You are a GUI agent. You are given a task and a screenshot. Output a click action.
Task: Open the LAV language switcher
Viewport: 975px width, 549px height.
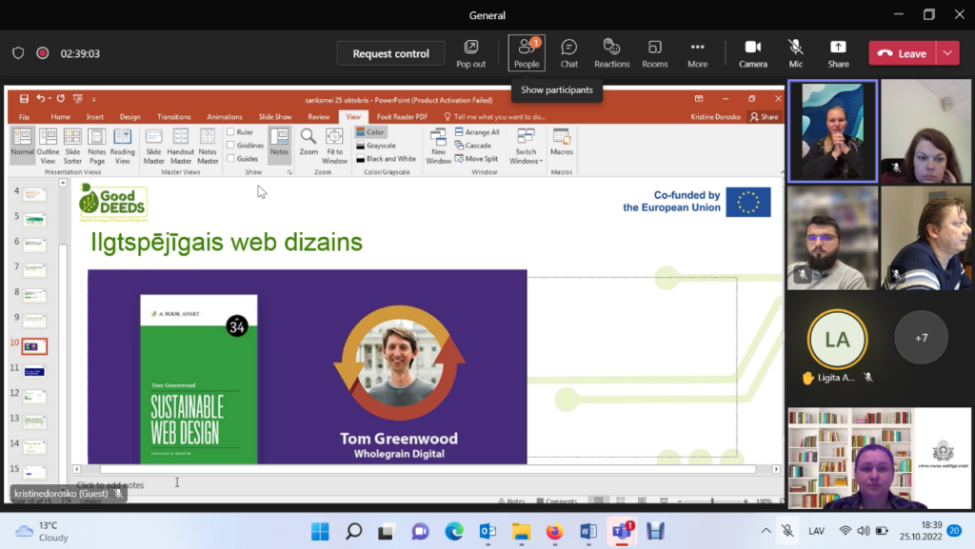pyautogui.click(x=816, y=531)
